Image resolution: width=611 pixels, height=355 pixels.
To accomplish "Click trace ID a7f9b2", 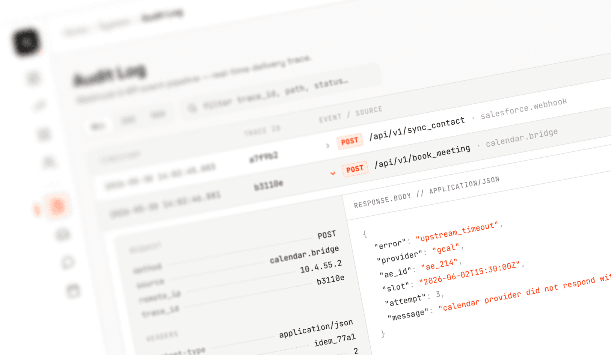I will pos(264,157).
